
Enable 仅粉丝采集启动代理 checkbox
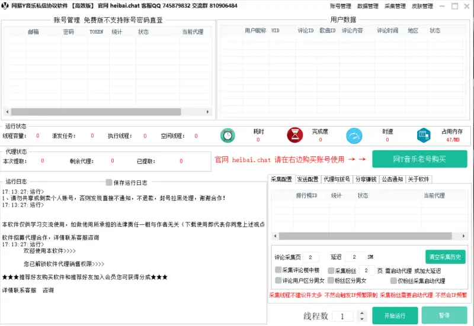(x=393, y=280)
